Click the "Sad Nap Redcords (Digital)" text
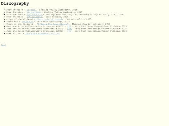The image size is (169, 126). click(x=62, y=15)
